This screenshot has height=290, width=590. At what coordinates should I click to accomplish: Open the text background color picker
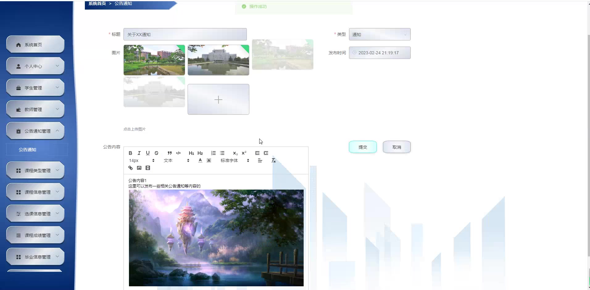(209, 160)
